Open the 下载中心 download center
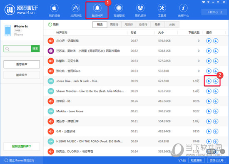 (x=214, y=12)
